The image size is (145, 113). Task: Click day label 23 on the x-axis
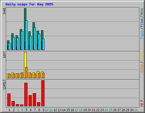(x=102, y=110)
